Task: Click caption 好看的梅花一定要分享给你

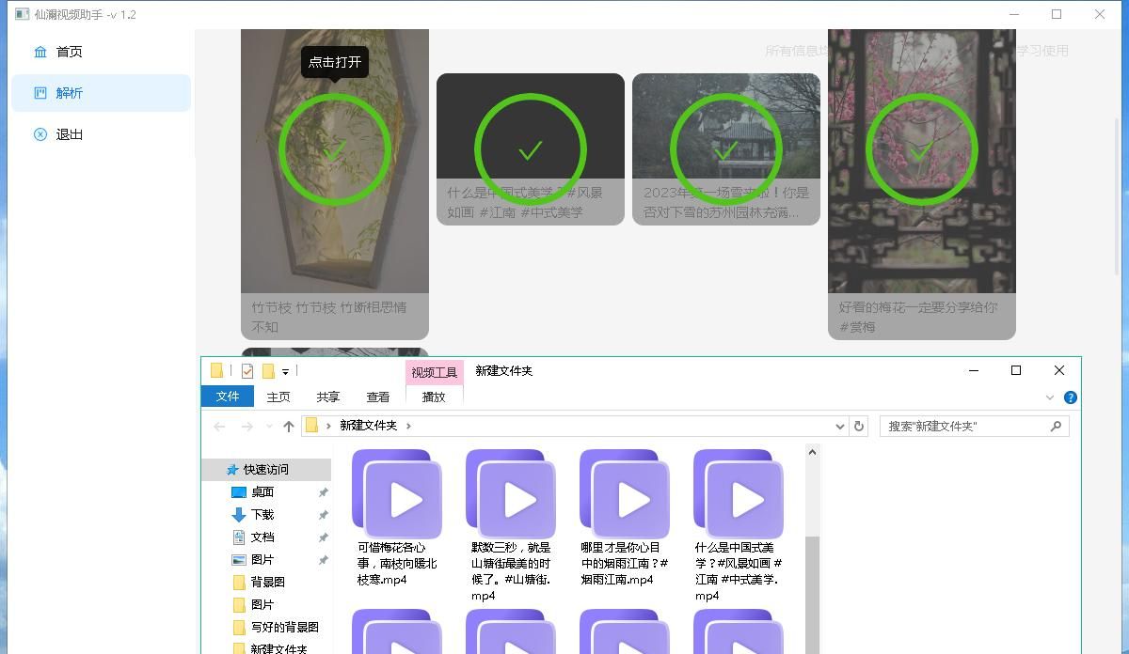Action: (918, 317)
